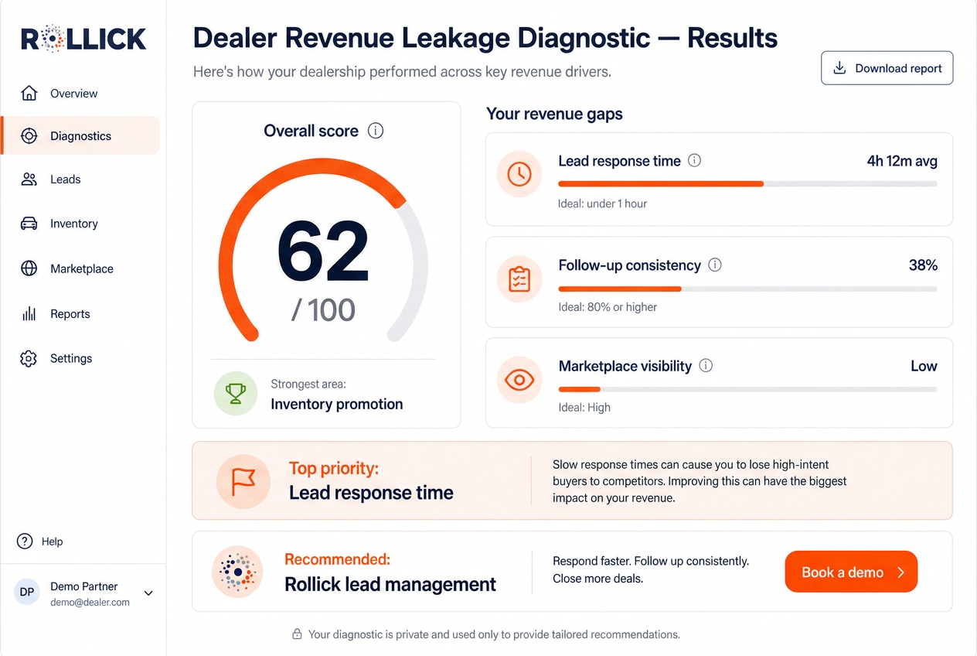
Task: Click the Help link
Action: coord(40,542)
